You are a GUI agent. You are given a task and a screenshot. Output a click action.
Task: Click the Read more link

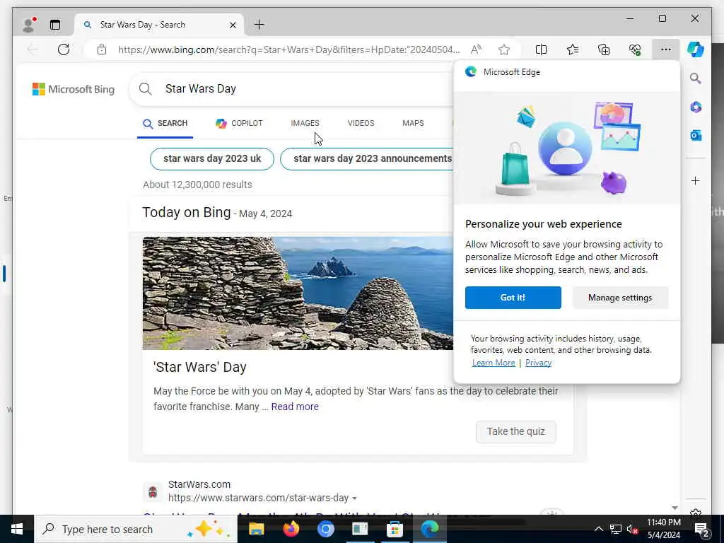(x=295, y=407)
